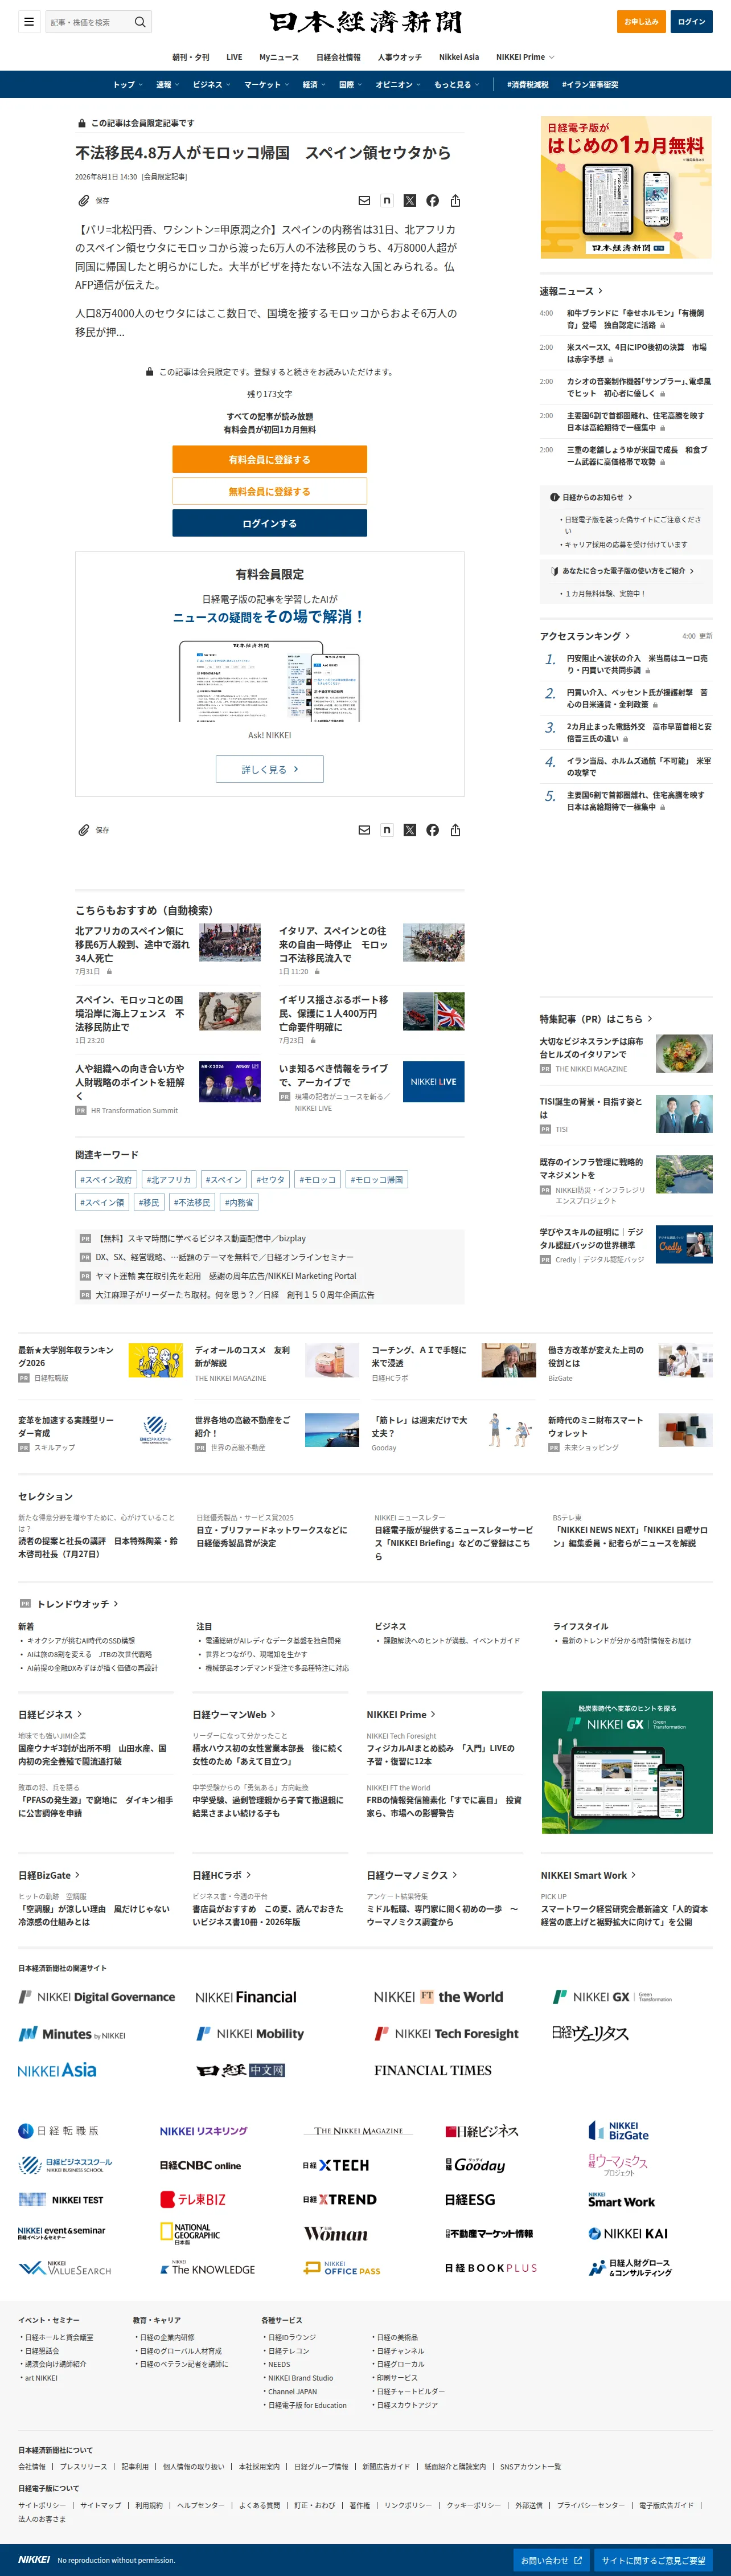The image size is (731, 2576).
Task: Open the NIKKEI GX green banner
Action: (627, 1762)
